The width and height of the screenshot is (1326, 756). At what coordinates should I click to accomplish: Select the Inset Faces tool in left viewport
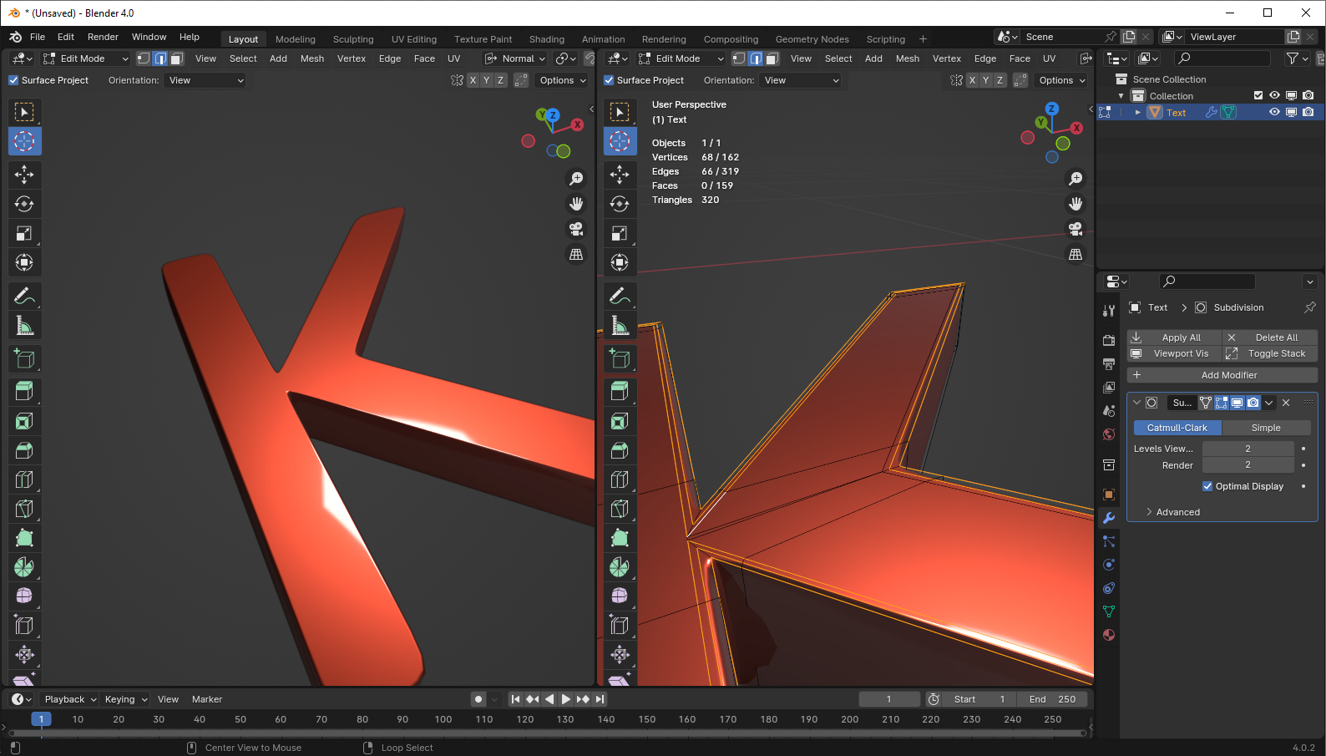[x=24, y=420]
